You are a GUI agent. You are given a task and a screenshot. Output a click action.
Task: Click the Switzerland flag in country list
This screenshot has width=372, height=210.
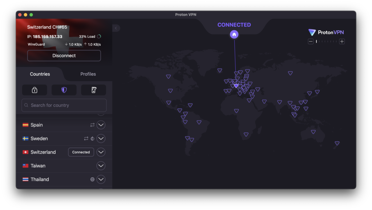pos(25,152)
